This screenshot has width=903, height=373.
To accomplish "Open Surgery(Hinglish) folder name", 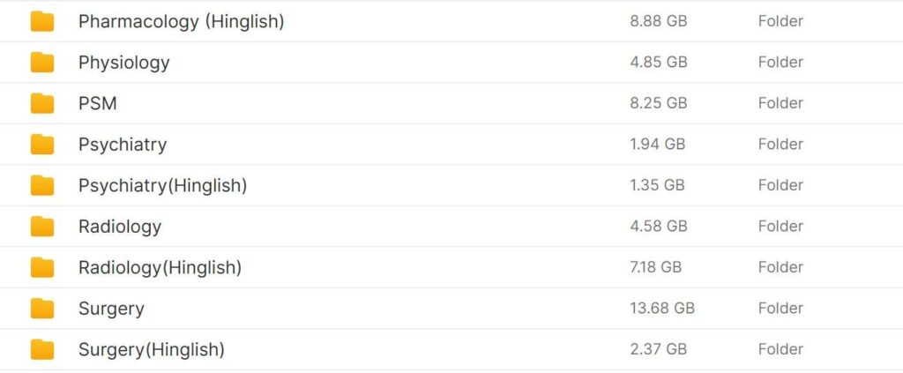I will click(151, 349).
